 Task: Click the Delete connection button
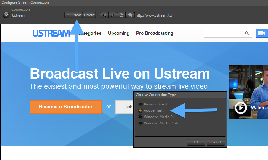89,15
